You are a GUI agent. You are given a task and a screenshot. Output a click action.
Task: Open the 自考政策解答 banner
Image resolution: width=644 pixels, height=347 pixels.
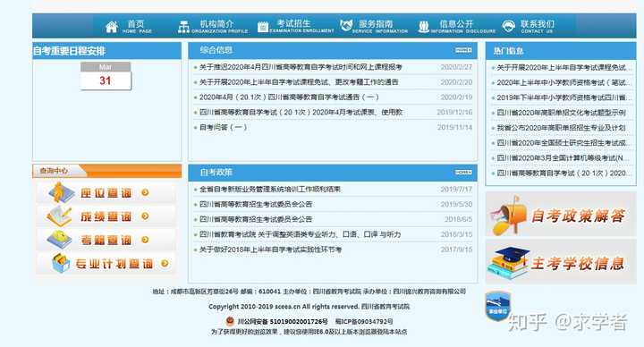561,215
